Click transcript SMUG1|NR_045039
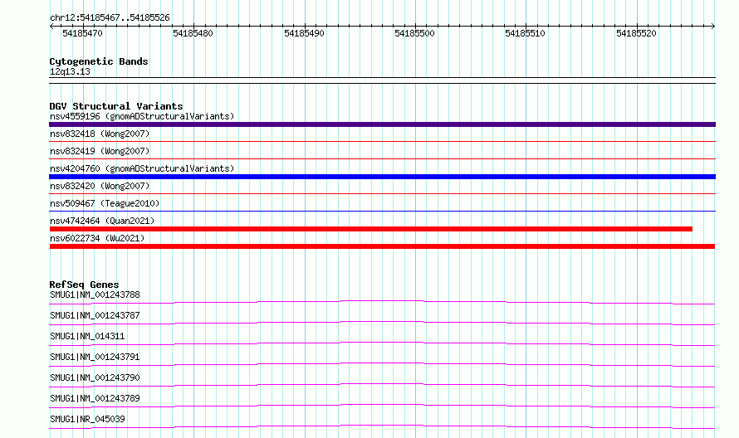The height and width of the screenshot is (438, 739). click(x=87, y=419)
